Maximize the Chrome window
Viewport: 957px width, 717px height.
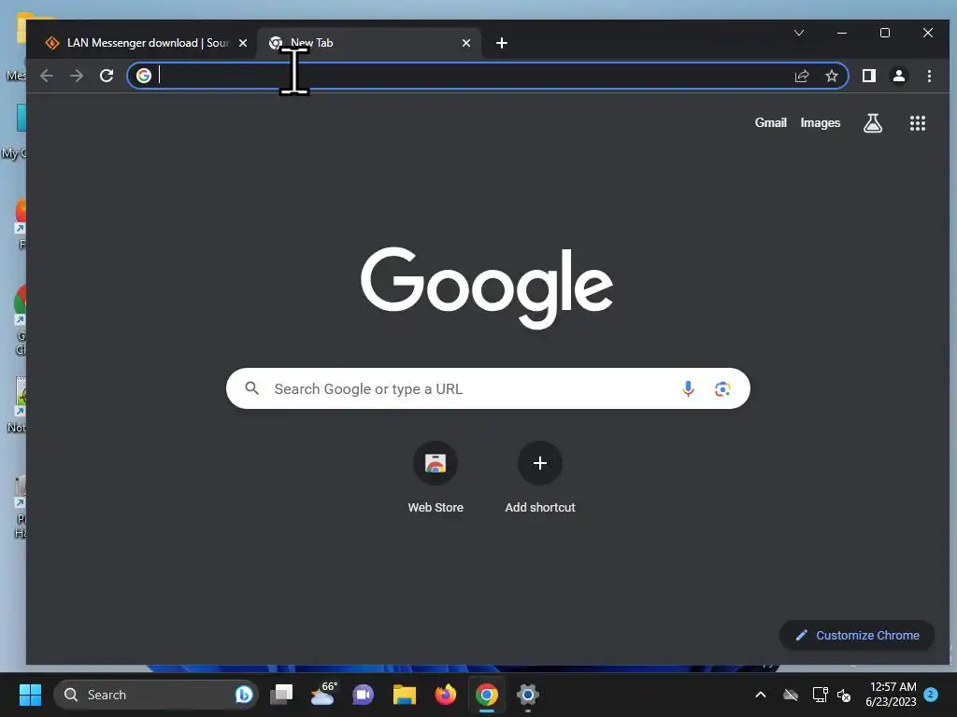(x=884, y=33)
